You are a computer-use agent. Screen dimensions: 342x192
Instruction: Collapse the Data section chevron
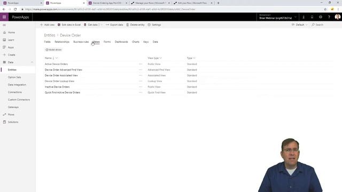click(32, 62)
